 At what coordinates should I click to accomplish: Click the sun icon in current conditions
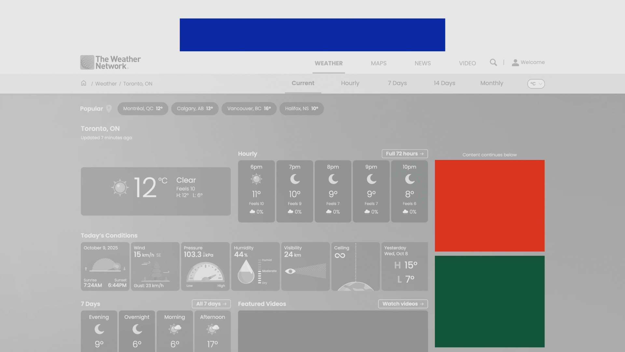click(120, 187)
